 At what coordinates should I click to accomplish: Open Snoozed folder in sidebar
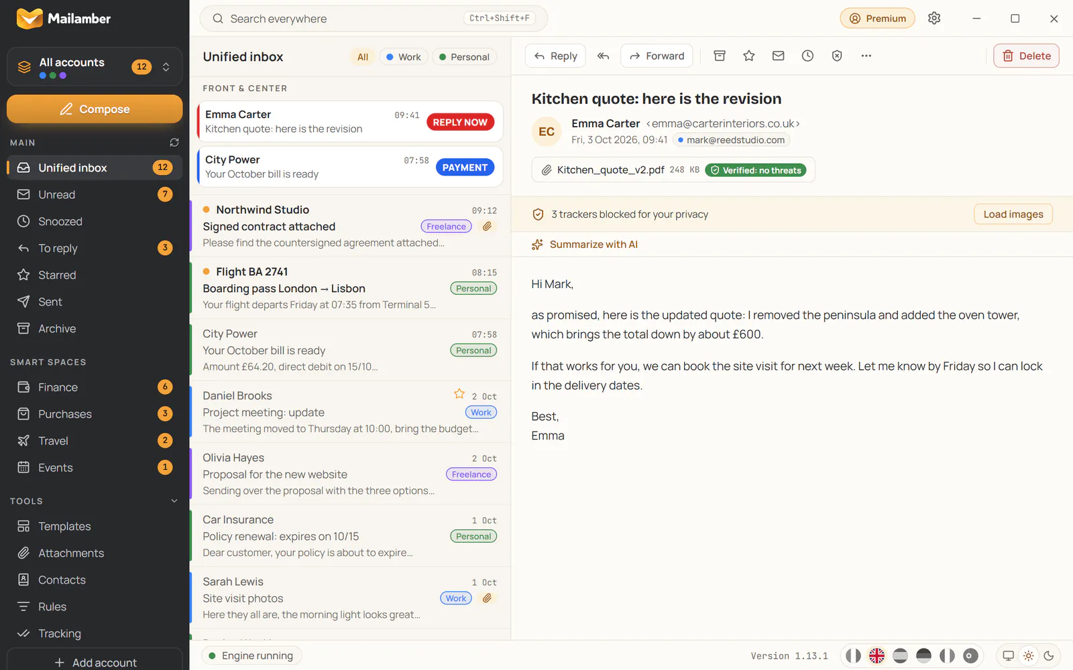tap(95, 221)
